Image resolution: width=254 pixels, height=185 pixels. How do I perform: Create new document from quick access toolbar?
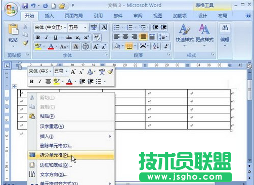click(54, 6)
